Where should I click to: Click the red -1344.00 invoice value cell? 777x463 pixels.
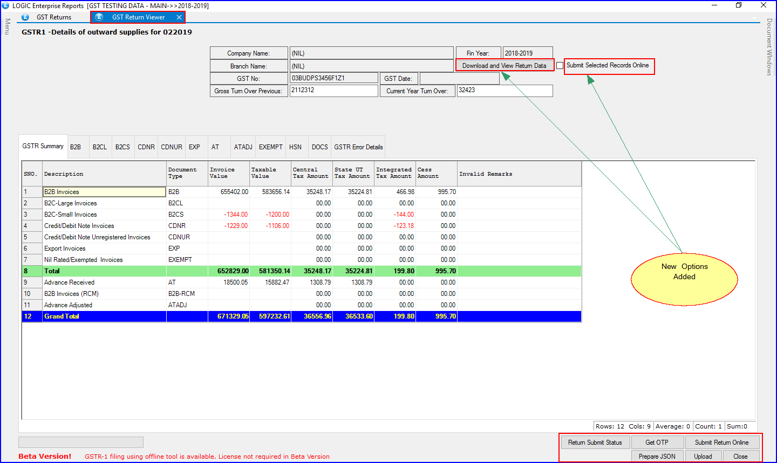point(229,215)
